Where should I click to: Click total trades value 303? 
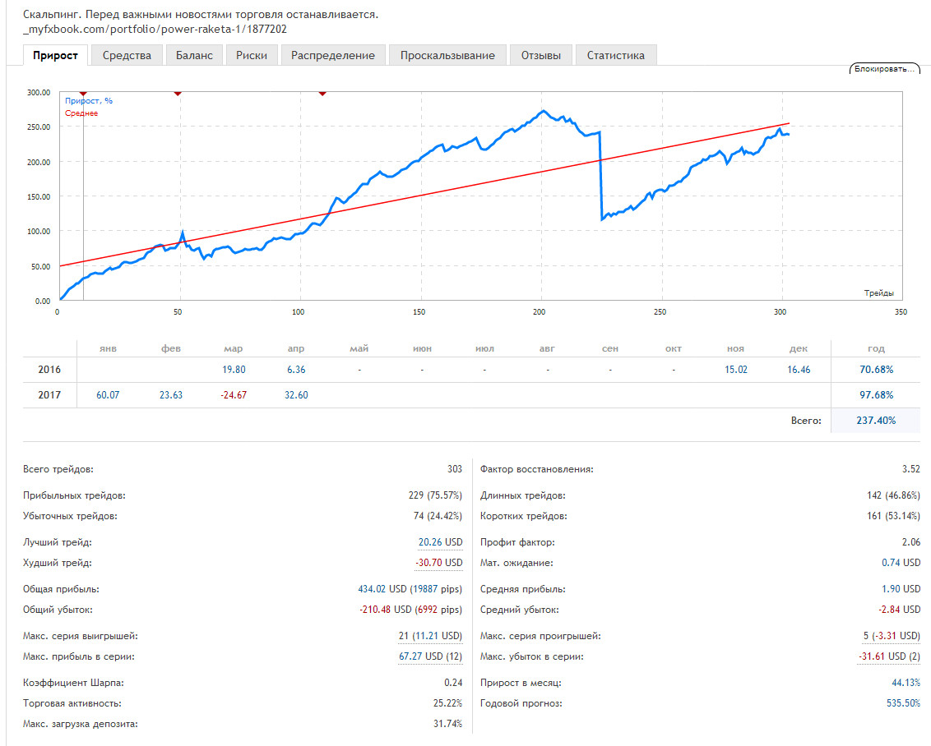(455, 469)
